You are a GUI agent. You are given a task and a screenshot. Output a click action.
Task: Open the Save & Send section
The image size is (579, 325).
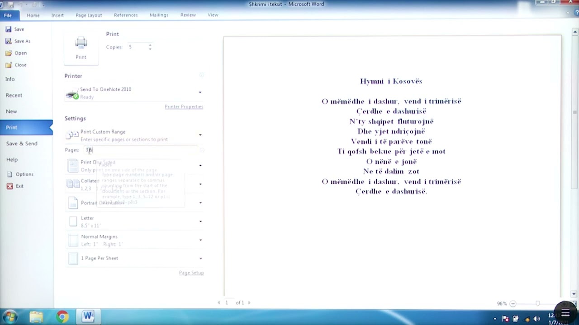21,144
